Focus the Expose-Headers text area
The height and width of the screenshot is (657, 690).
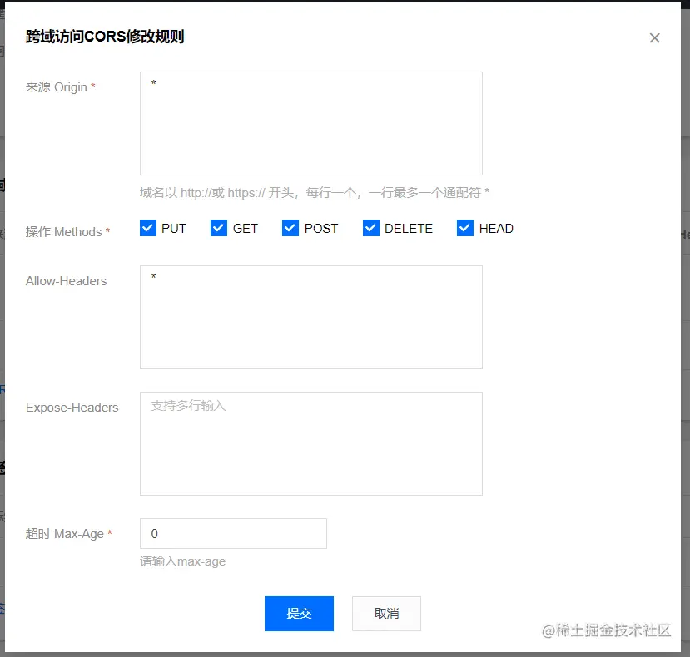click(311, 444)
